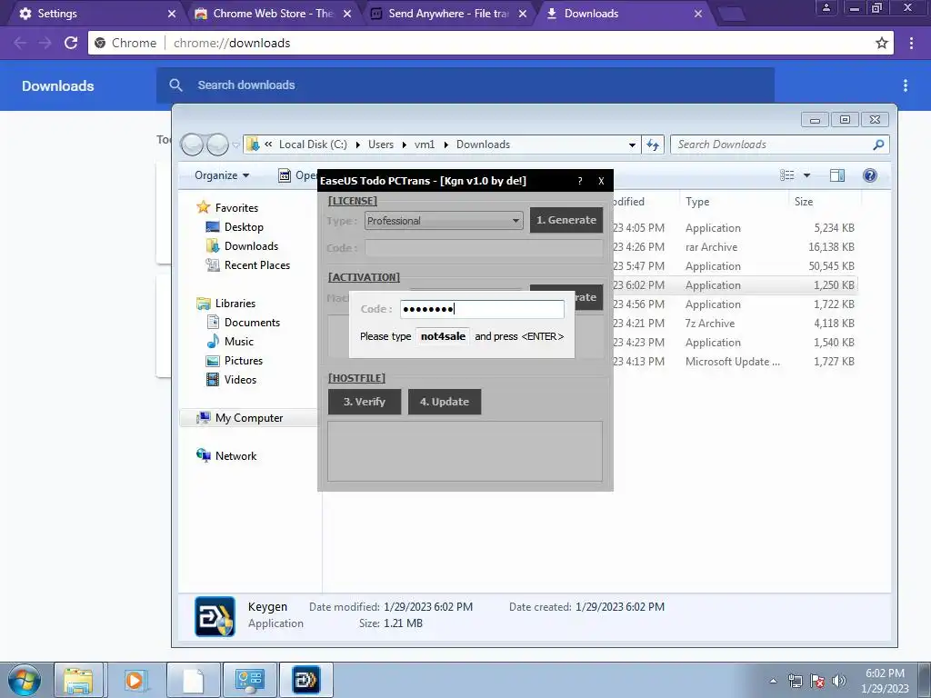Open Action Center flag tray icon

click(x=817, y=681)
